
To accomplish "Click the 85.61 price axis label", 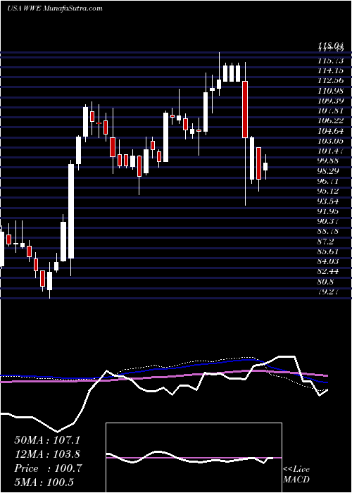I will [329, 251].
